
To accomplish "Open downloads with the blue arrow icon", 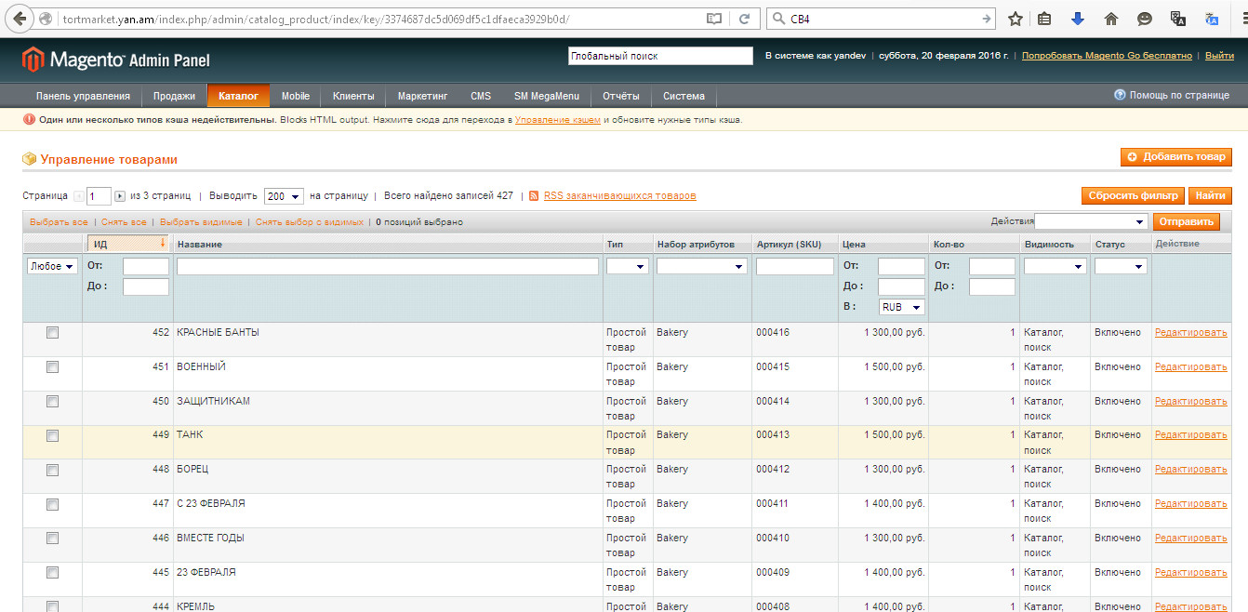I will 1078,19.
